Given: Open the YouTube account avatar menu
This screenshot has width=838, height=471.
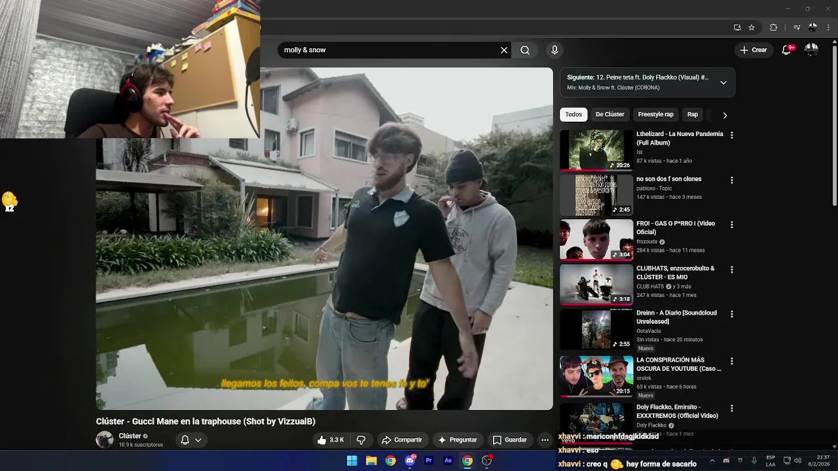Looking at the screenshot, I should tap(811, 50).
